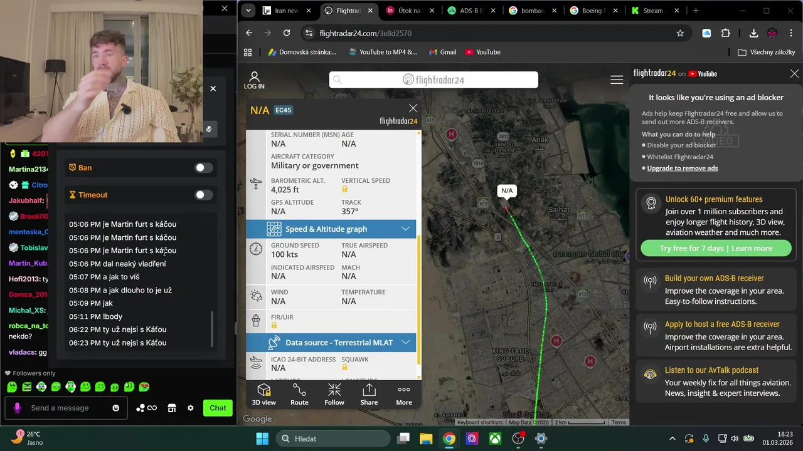Close the N/A aircraft details panel
Screen dimensions: 803x451
pos(413,108)
